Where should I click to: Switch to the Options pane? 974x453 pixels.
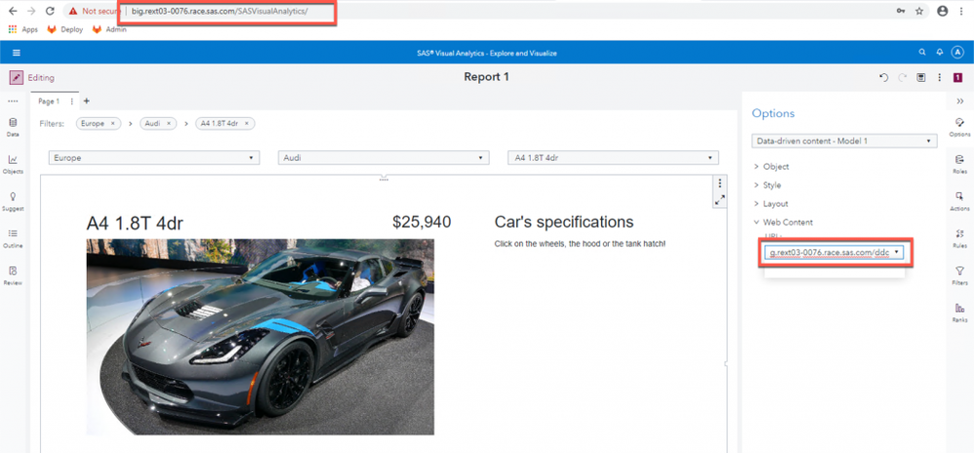tap(959, 127)
